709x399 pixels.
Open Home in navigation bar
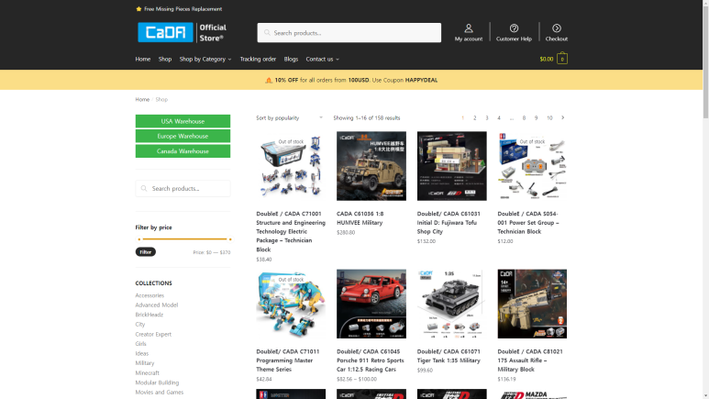click(143, 59)
